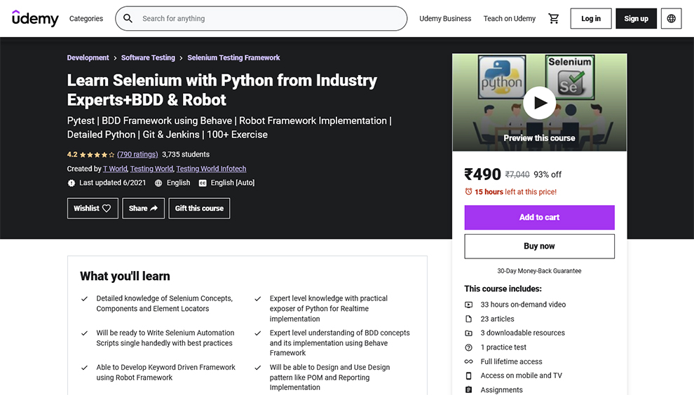Viewport: 694px width, 395px height.
Task: Click 'Detailed knowledge of Selenium Concepts' item
Action: coord(164,303)
